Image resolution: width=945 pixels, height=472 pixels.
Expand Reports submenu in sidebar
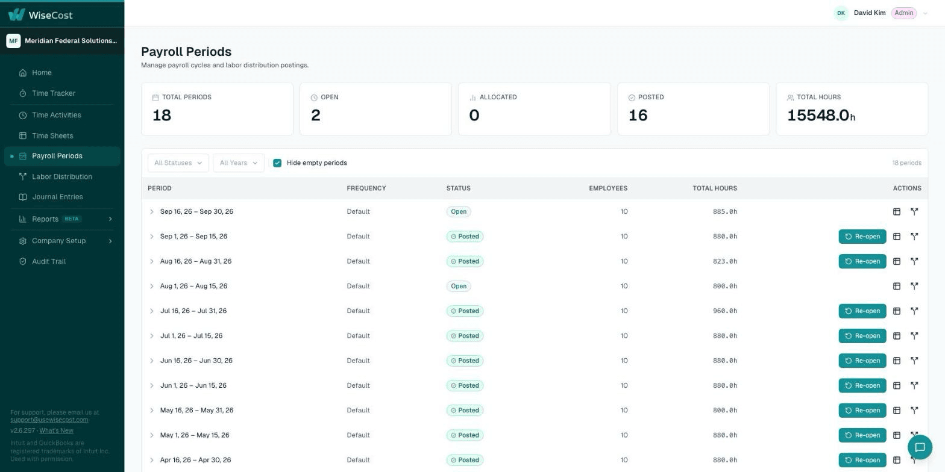tap(110, 219)
